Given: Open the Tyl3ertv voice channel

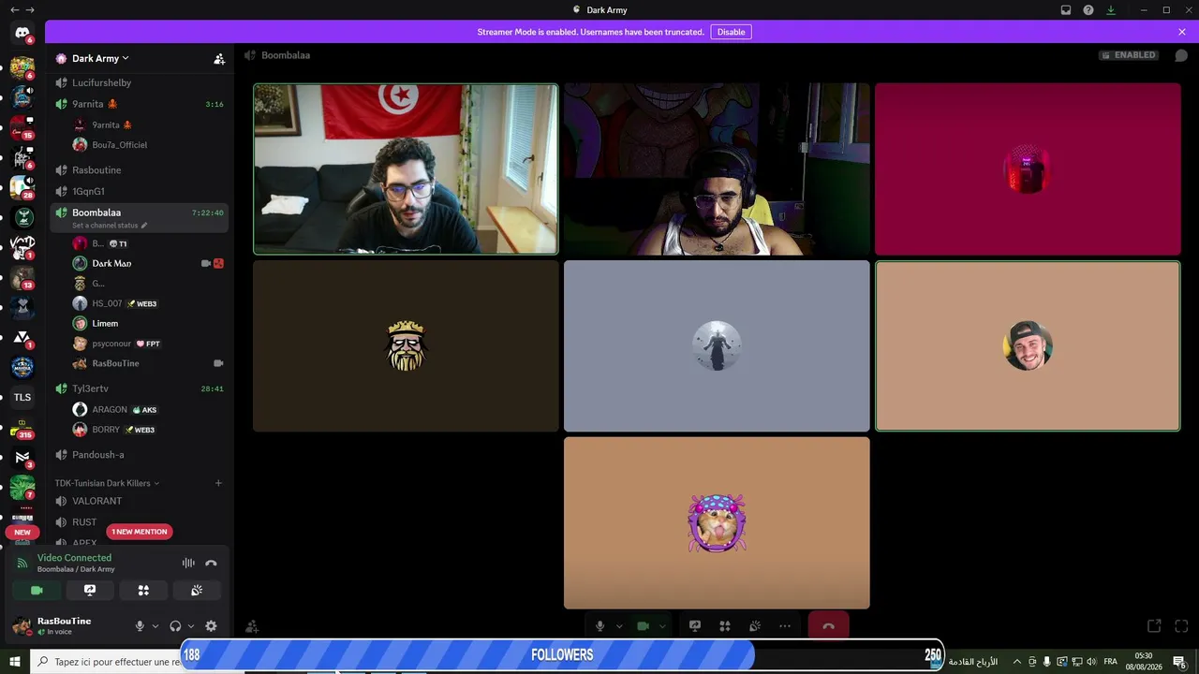Looking at the screenshot, I should (x=139, y=388).
